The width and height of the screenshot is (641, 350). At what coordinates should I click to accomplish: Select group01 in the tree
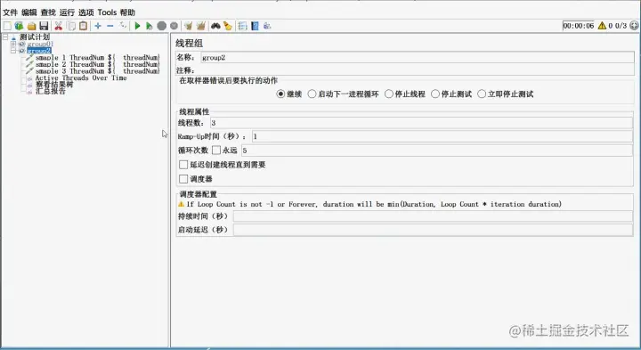click(40, 44)
